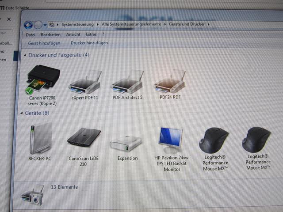283x212 pixels.
Task: Click Drucker hinzufügen button
Action: pyautogui.click(x=89, y=43)
